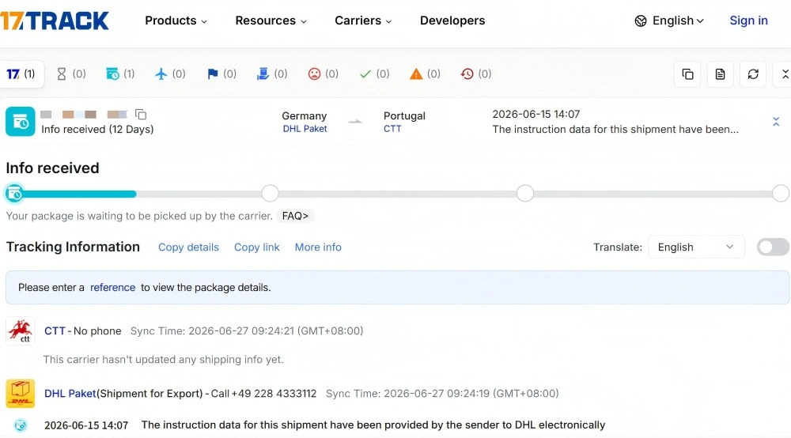Copy tracking number with small copy icon
791x438 pixels.
141,115
